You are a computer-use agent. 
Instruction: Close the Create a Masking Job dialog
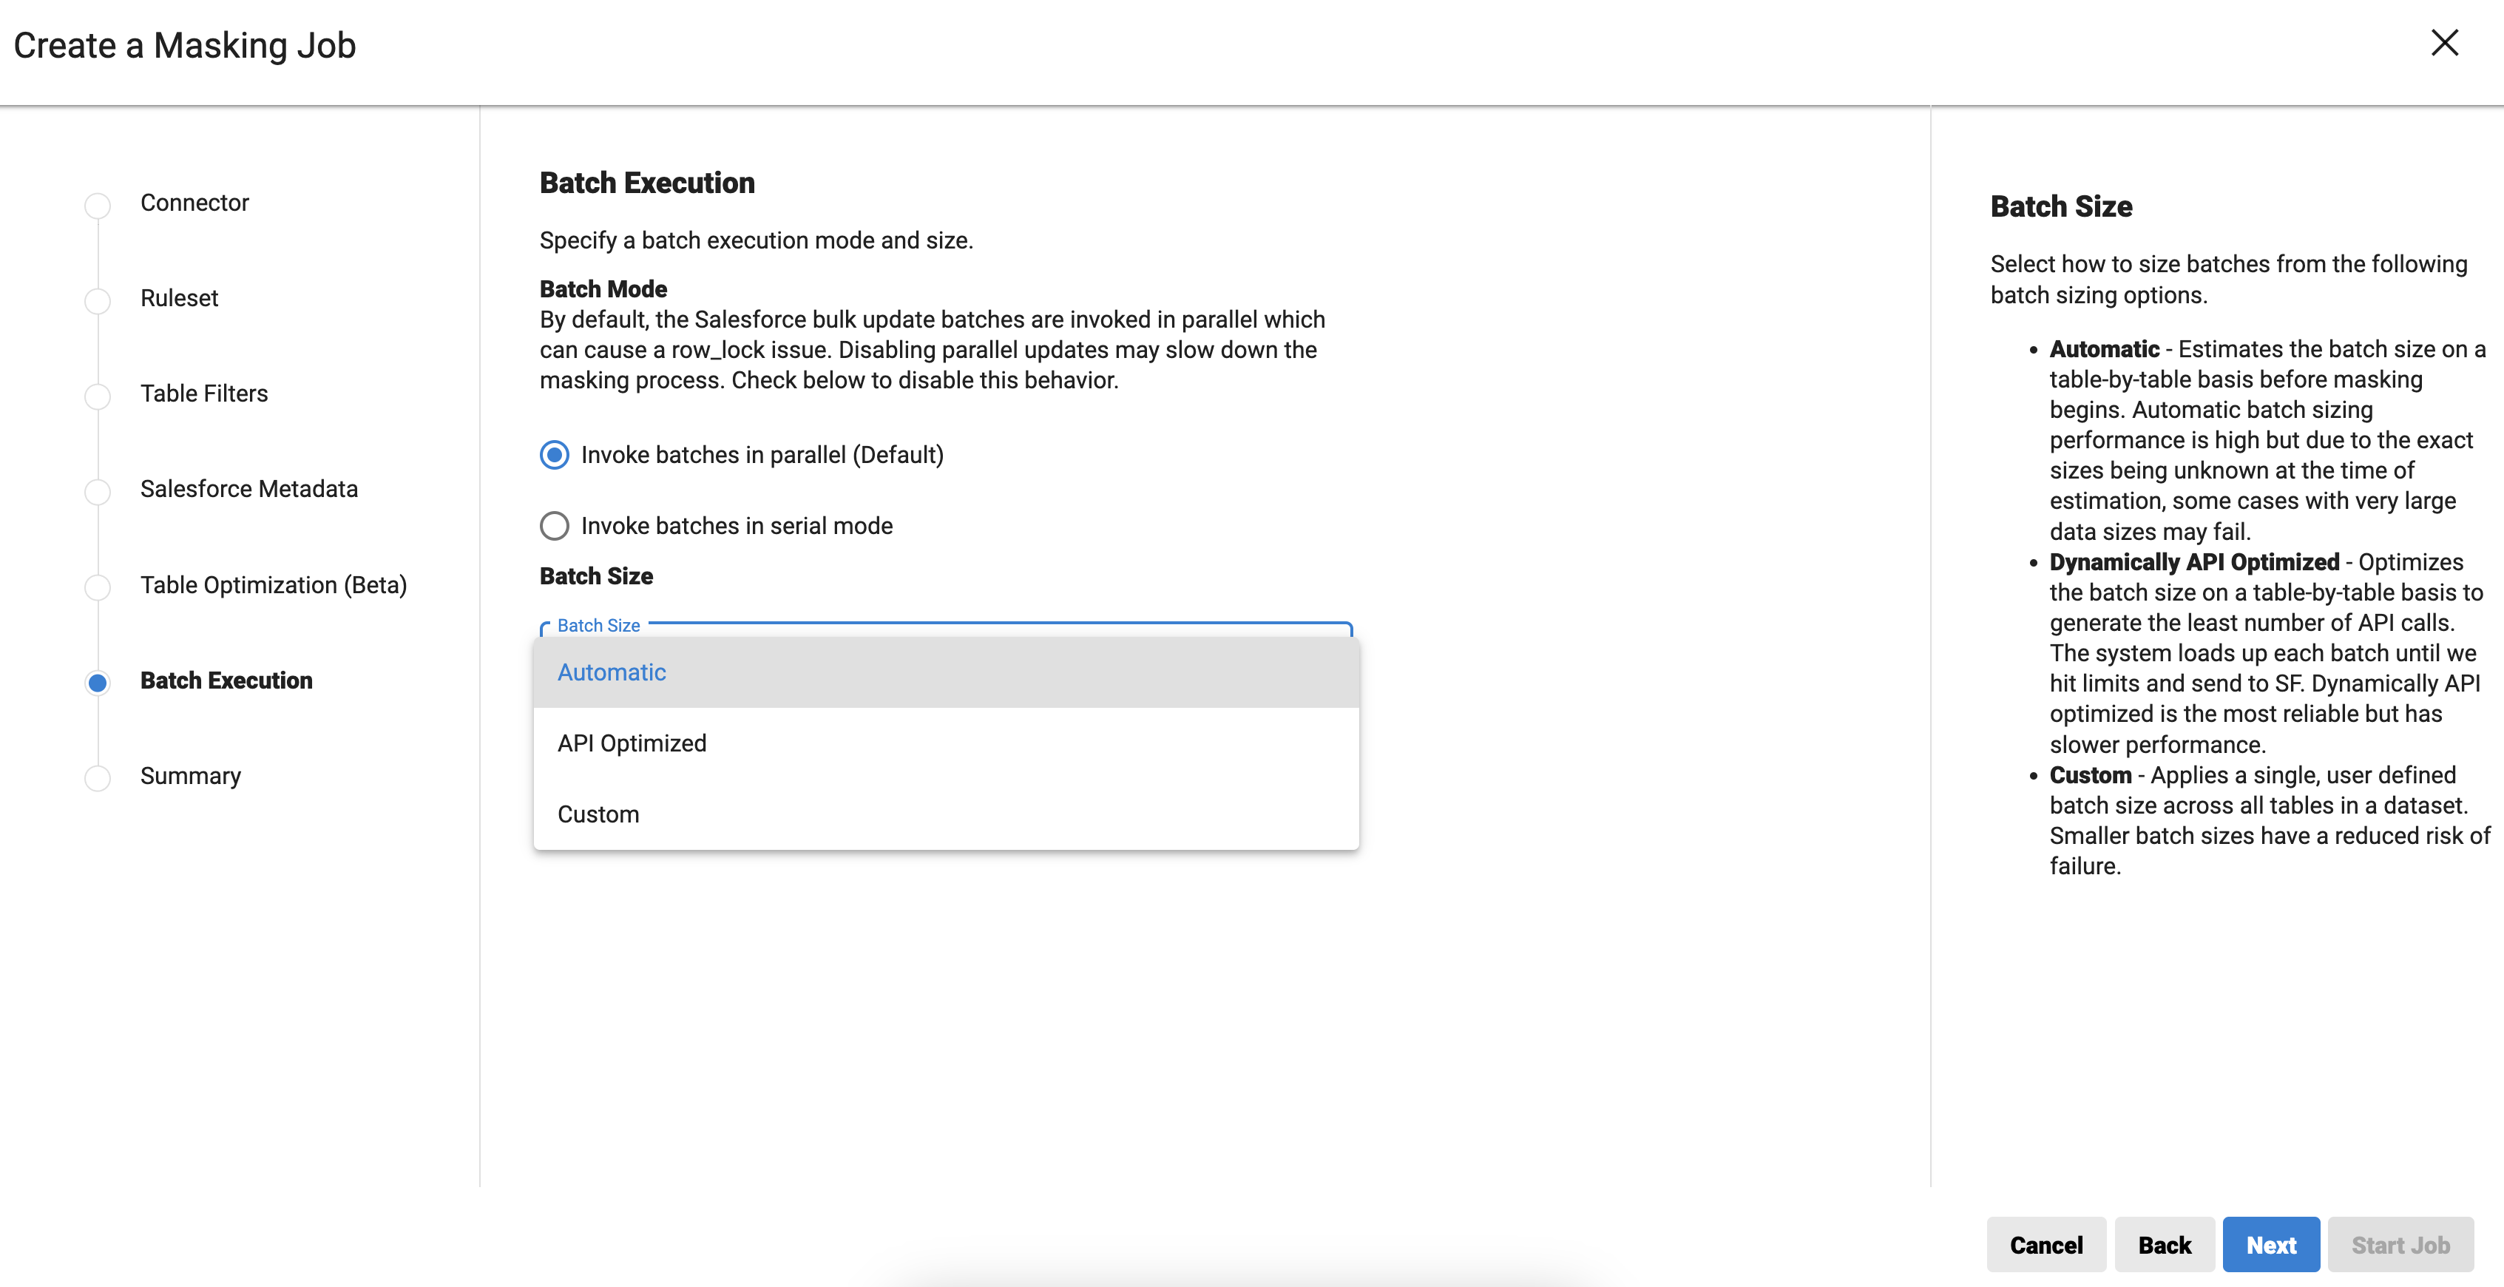2444,43
